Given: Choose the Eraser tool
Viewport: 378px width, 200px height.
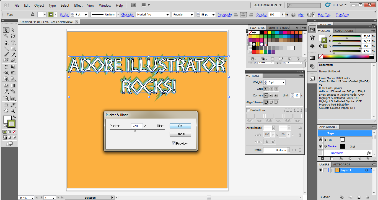Looking at the screenshot, I should click(x=13, y=60).
